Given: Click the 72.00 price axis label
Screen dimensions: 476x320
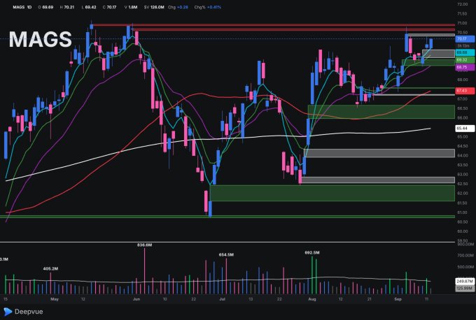Looking at the screenshot, I should (x=462, y=4).
